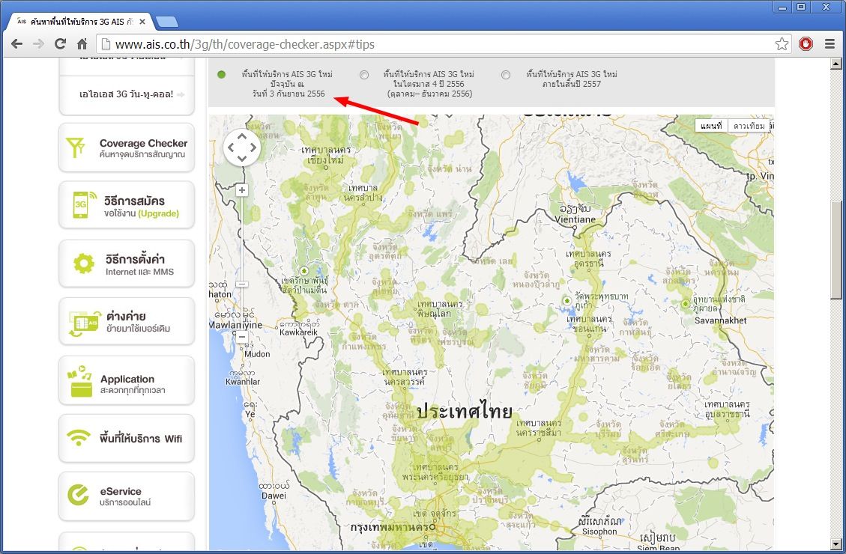Click Mawlamyine label on the map
Image resolution: width=846 pixels, height=554 pixels.
tap(236, 325)
